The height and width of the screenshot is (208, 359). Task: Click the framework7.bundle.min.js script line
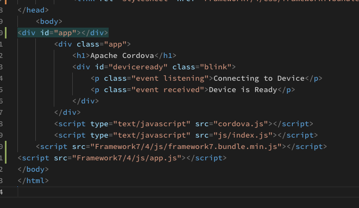[x=181, y=147]
